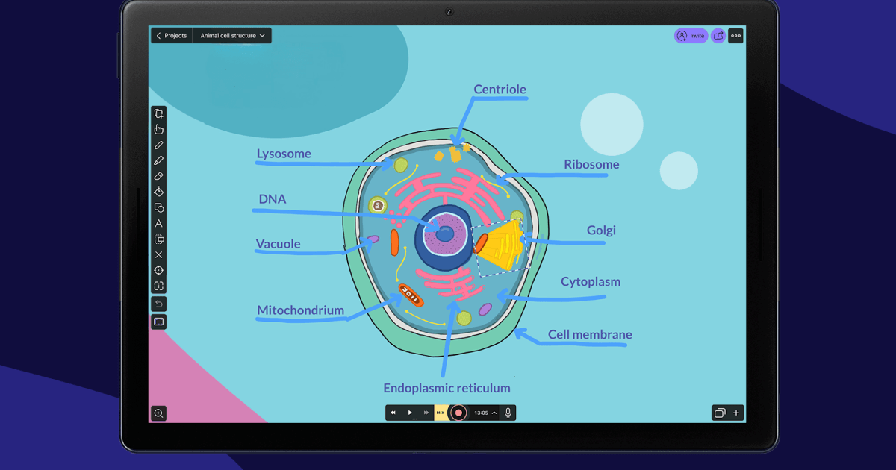Toggle MIX recording mode
This screenshot has height=470, width=896.
441,413
